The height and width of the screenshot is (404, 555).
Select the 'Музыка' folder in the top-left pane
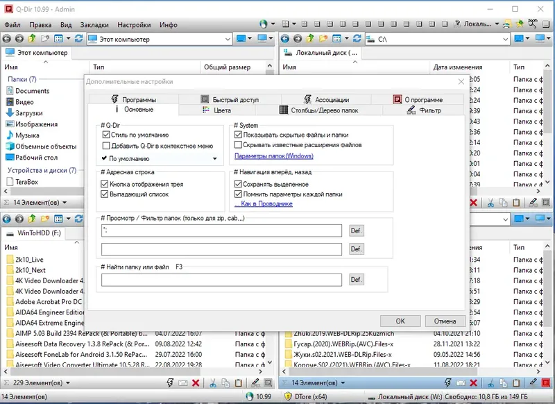(x=23, y=135)
